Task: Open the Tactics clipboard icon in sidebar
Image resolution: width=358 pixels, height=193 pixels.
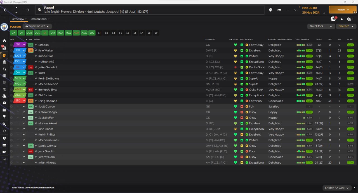Action: pyautogui.click(x=4, y=62)
